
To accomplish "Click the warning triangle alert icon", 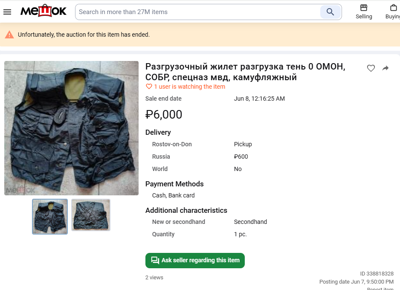I will (9, 35).
